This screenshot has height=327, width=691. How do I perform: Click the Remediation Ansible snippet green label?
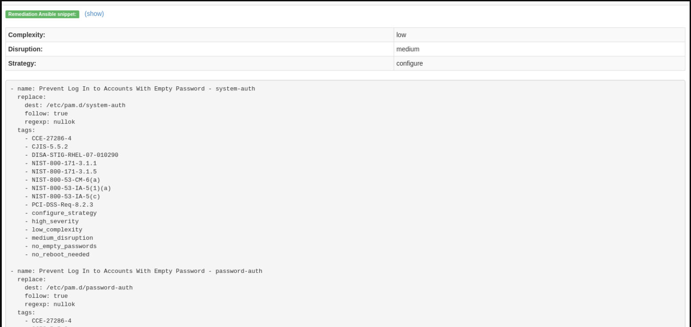[43, 14]
